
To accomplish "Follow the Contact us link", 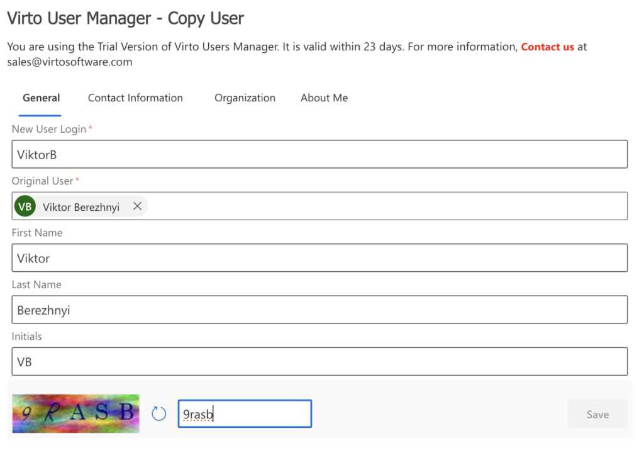I will 547,47.
